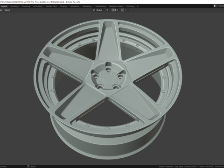Click the Scene name field

[221, 6]
